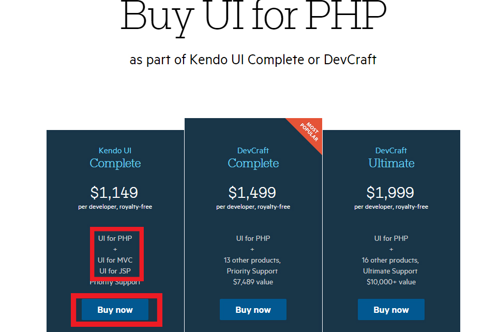483x332 pixels.
Task: Select the DevCraft Ultimate card title
Action: pos(391,158)
